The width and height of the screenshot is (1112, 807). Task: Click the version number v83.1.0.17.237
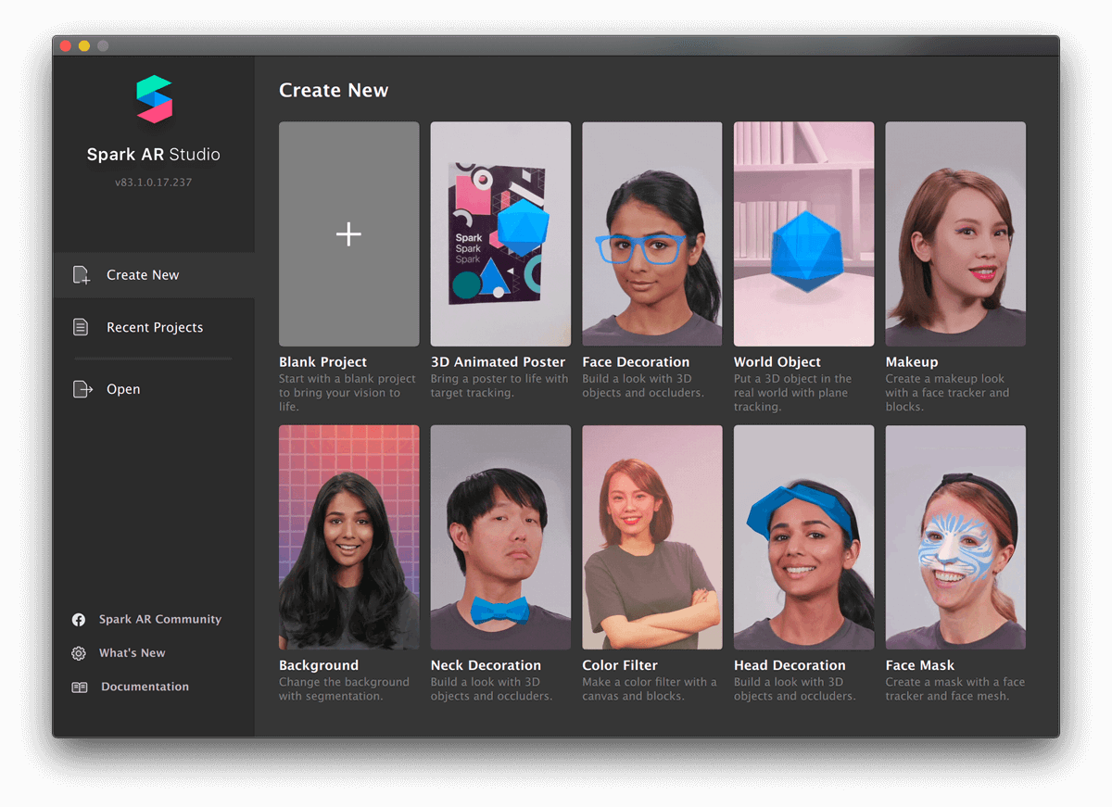tap(154, 183)
